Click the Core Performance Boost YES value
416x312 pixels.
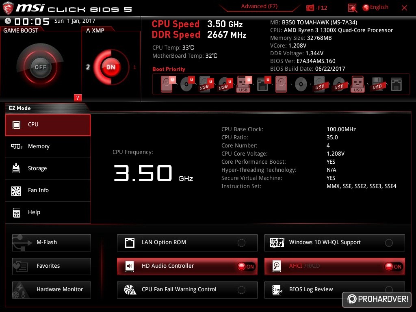point(331,162)
